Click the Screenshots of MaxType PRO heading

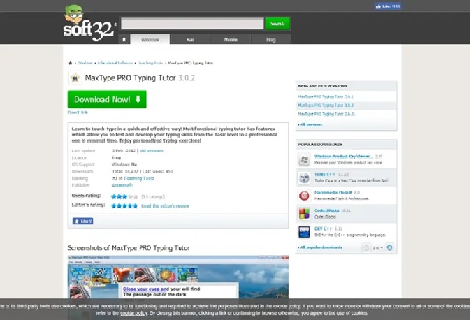[129, 248]
